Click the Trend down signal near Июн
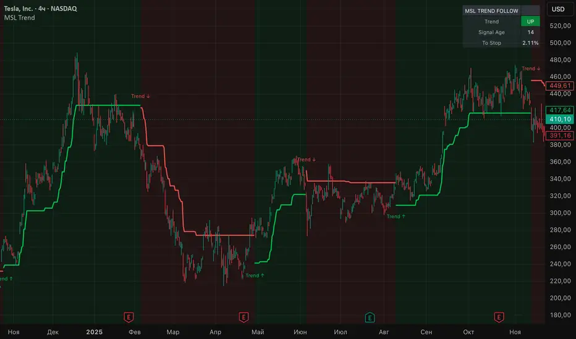 click(306, 160)
